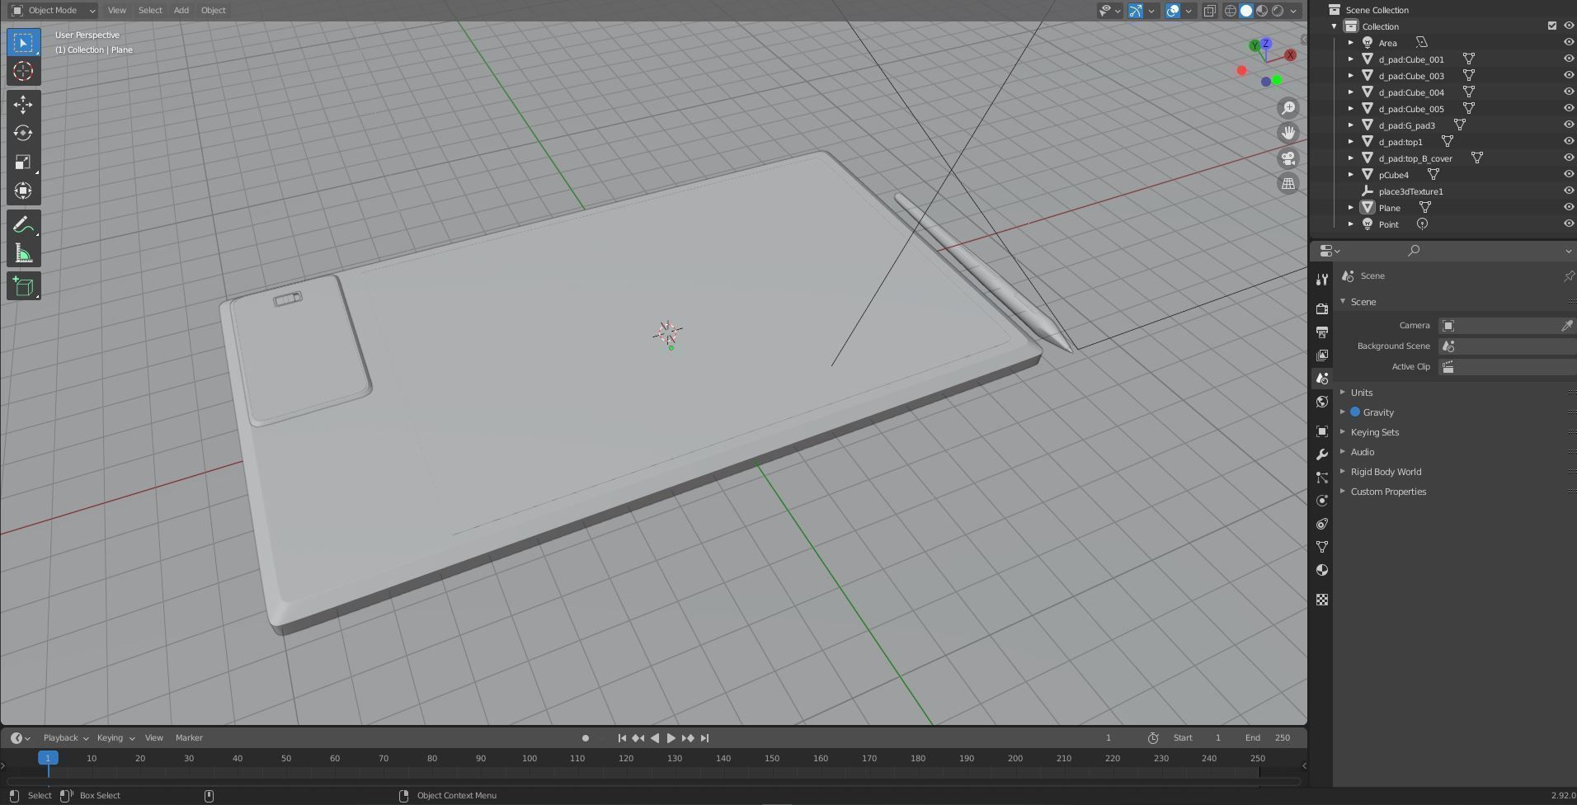Screen dimensions: 1577x805
Task: Open the Add menu in the viewport header
Action: point(181,10)
